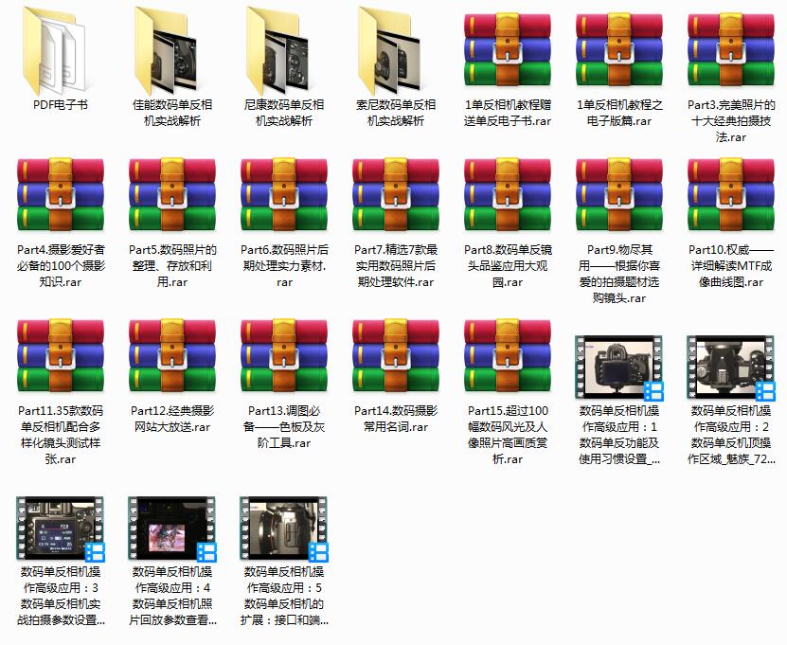The image size is (787, 645).
Task: Select video 3 实战拍摄参数设置 thumbnail
Action: pos(61,529)
